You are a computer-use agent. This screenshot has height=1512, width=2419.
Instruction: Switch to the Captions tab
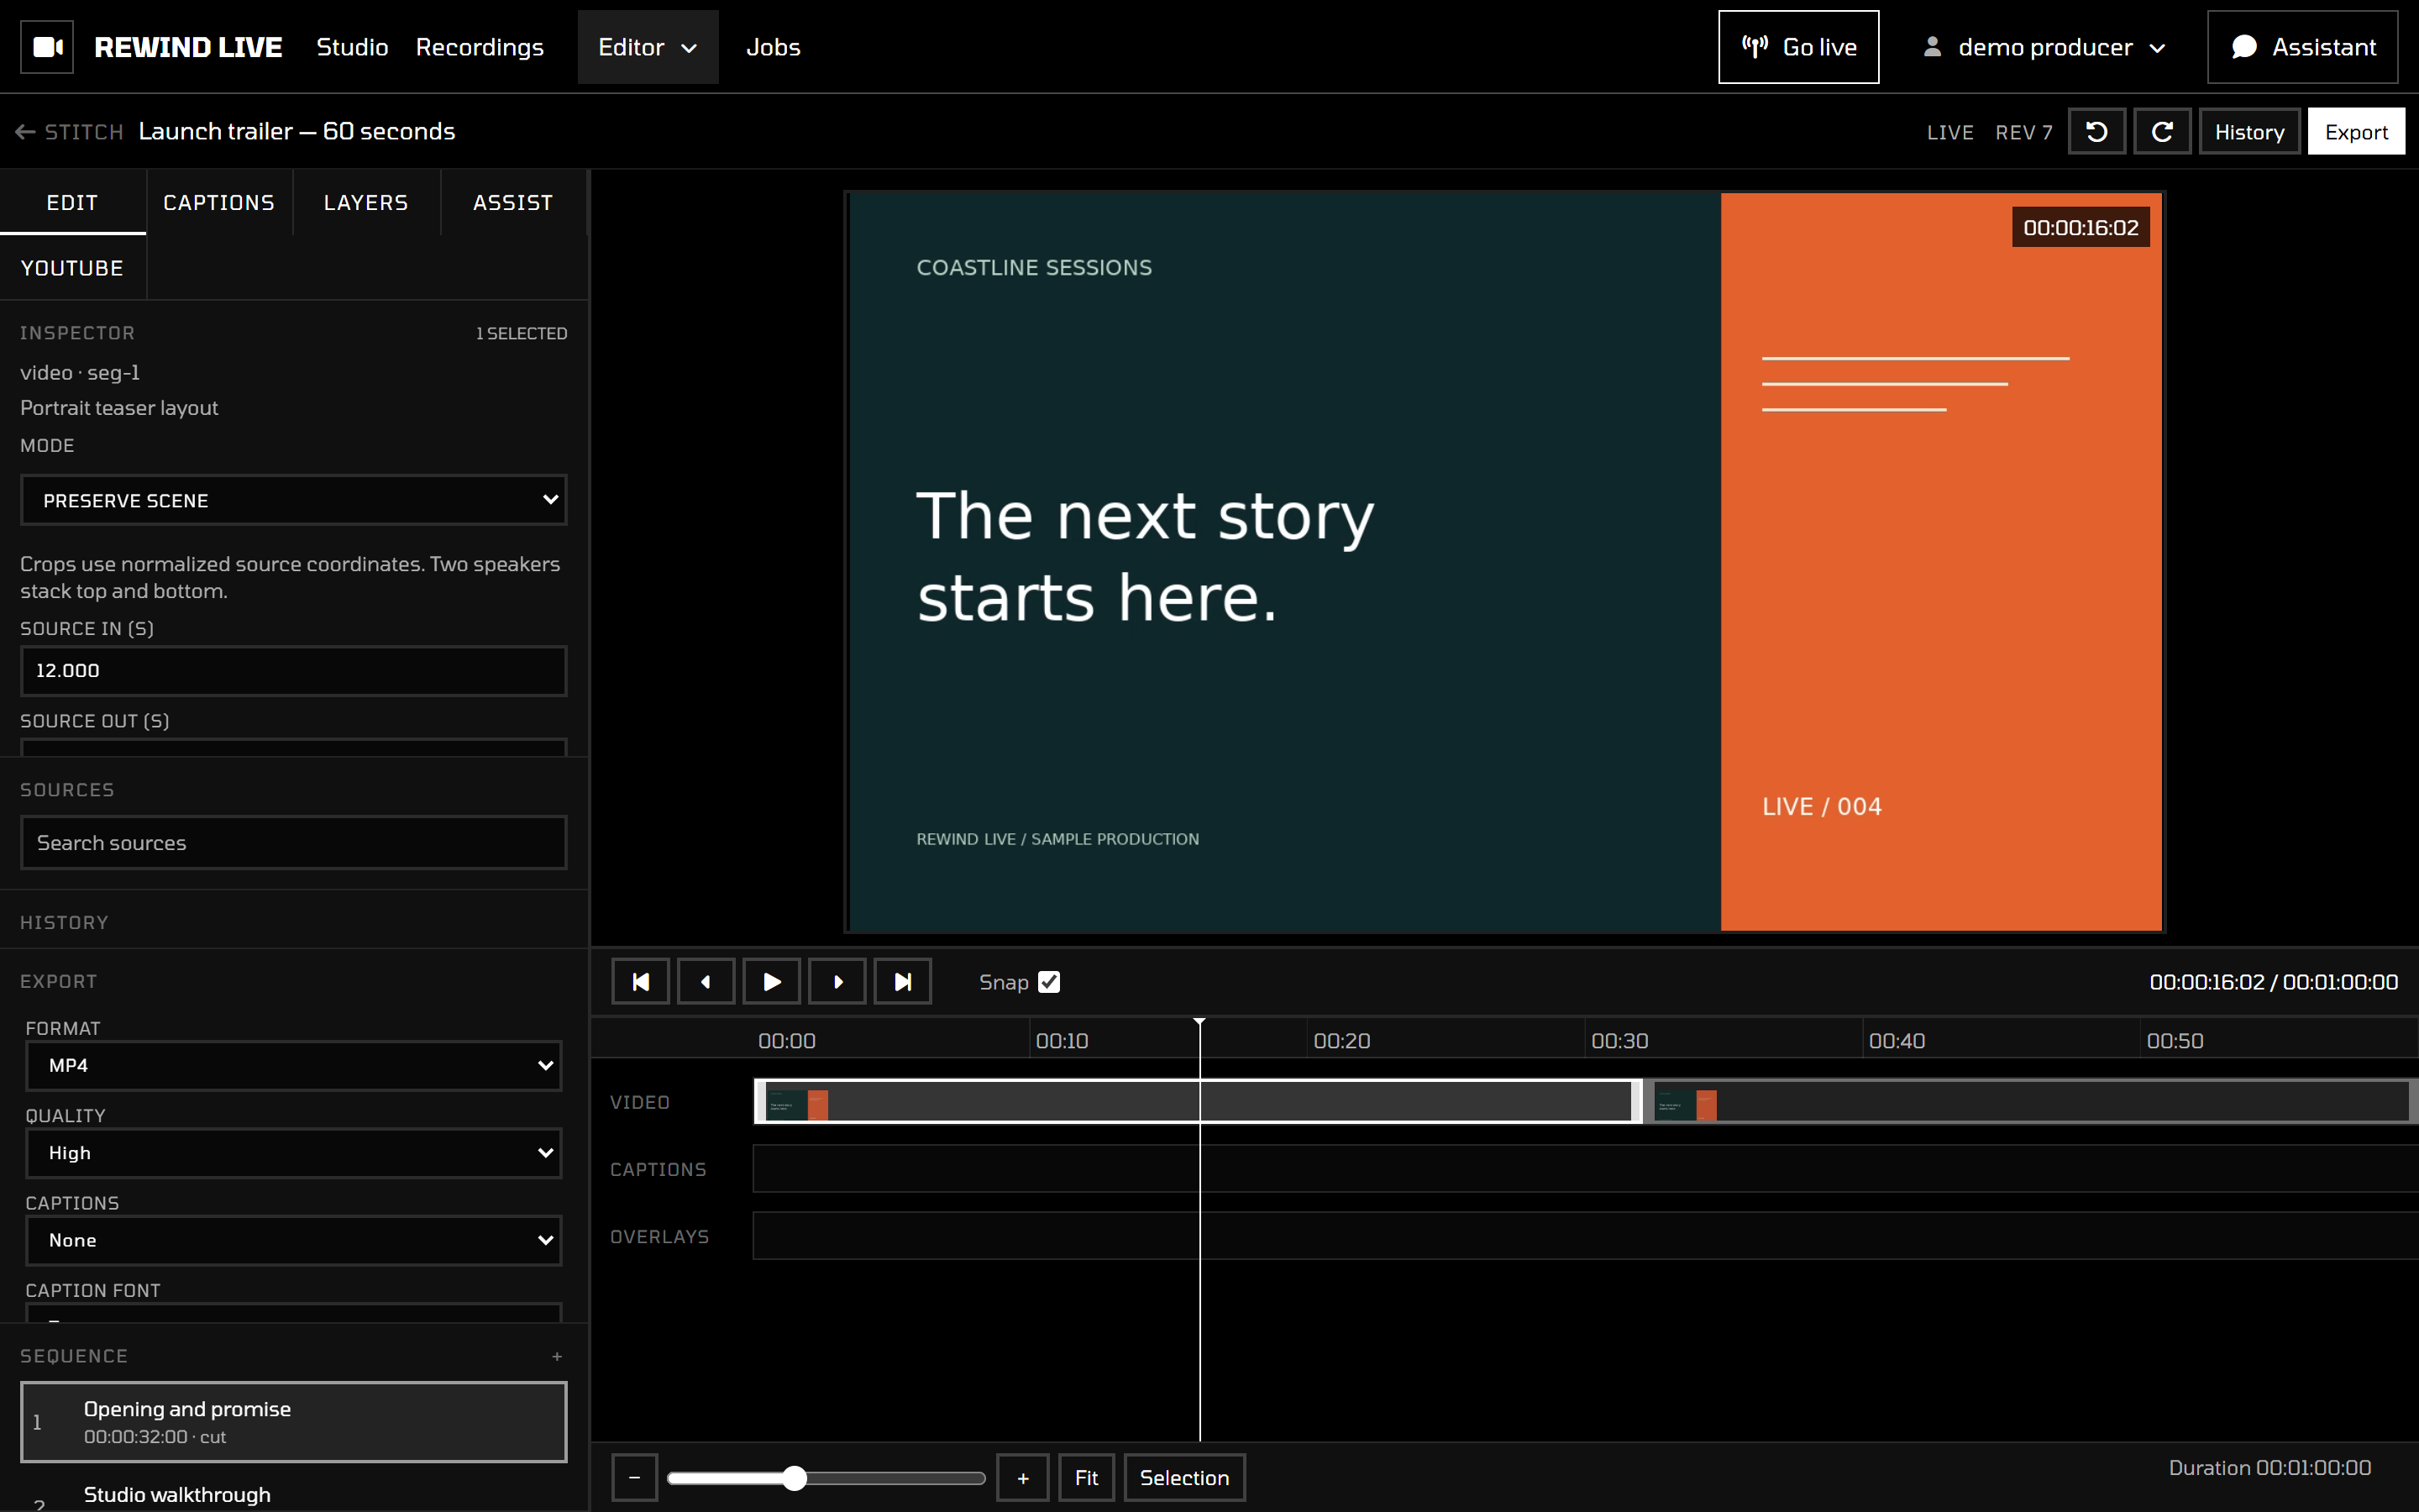[219, 203]
